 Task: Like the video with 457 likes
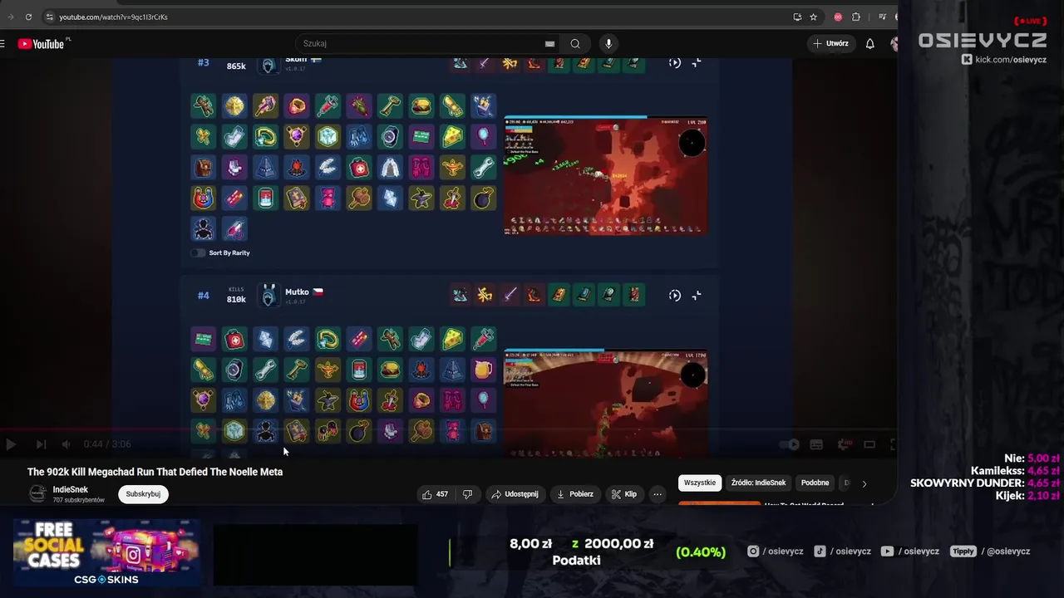click(435, 494)
